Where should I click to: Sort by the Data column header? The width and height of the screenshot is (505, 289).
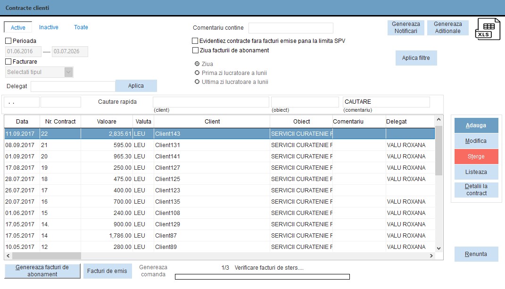point(22,122)
